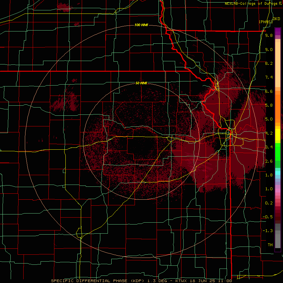The height and width of the screenshot is (283, 283).
Task: Click the 6.6 legend value
Action: pyautogui.click(x=269, y=91)
